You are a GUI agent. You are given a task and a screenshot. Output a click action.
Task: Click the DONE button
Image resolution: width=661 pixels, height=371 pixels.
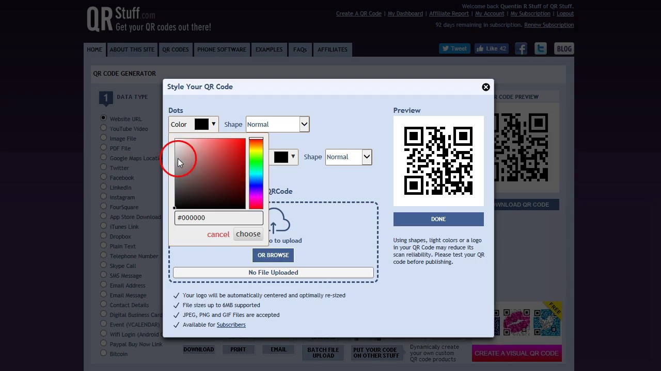pos(438,219)
